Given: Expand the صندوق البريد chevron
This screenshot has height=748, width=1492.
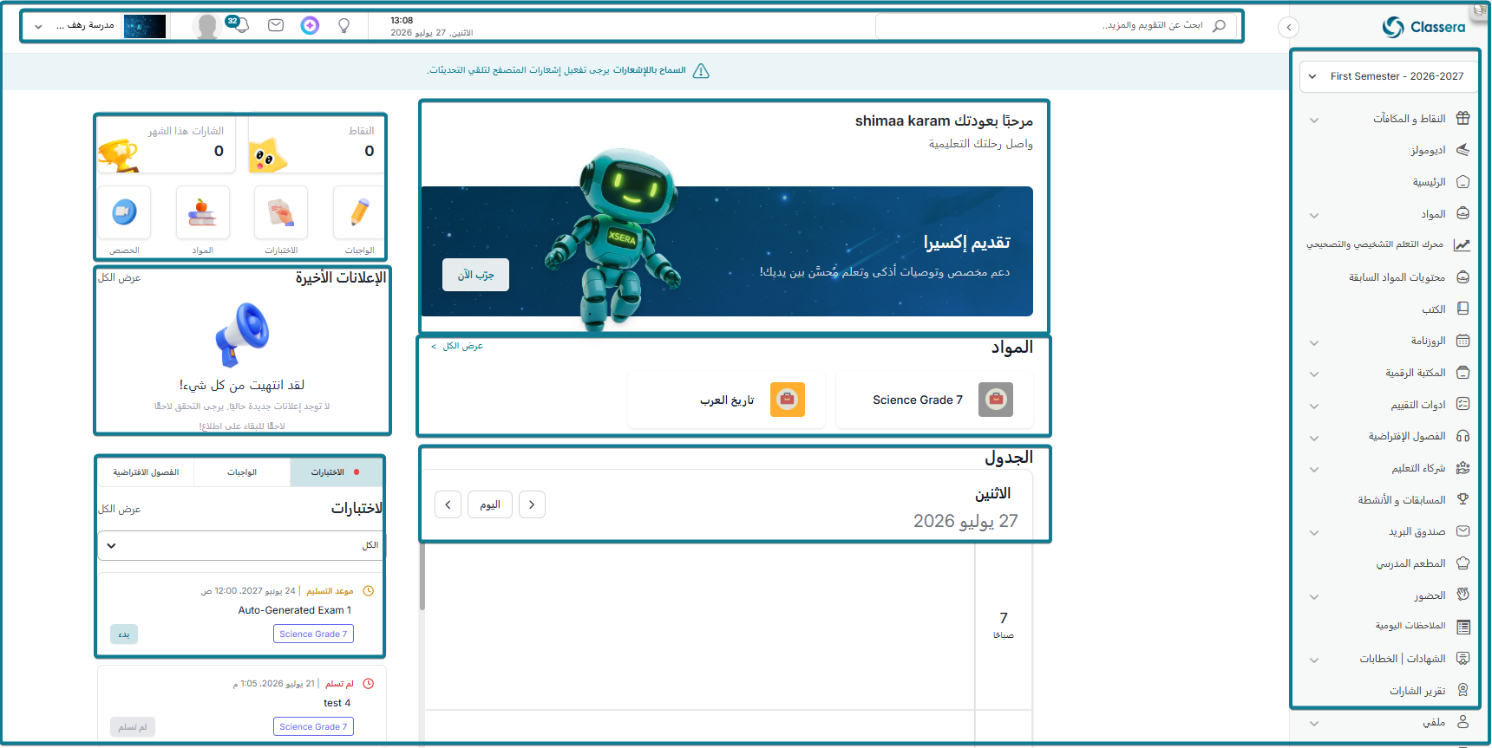Looking at the screenshot, I should (1314, 532).
